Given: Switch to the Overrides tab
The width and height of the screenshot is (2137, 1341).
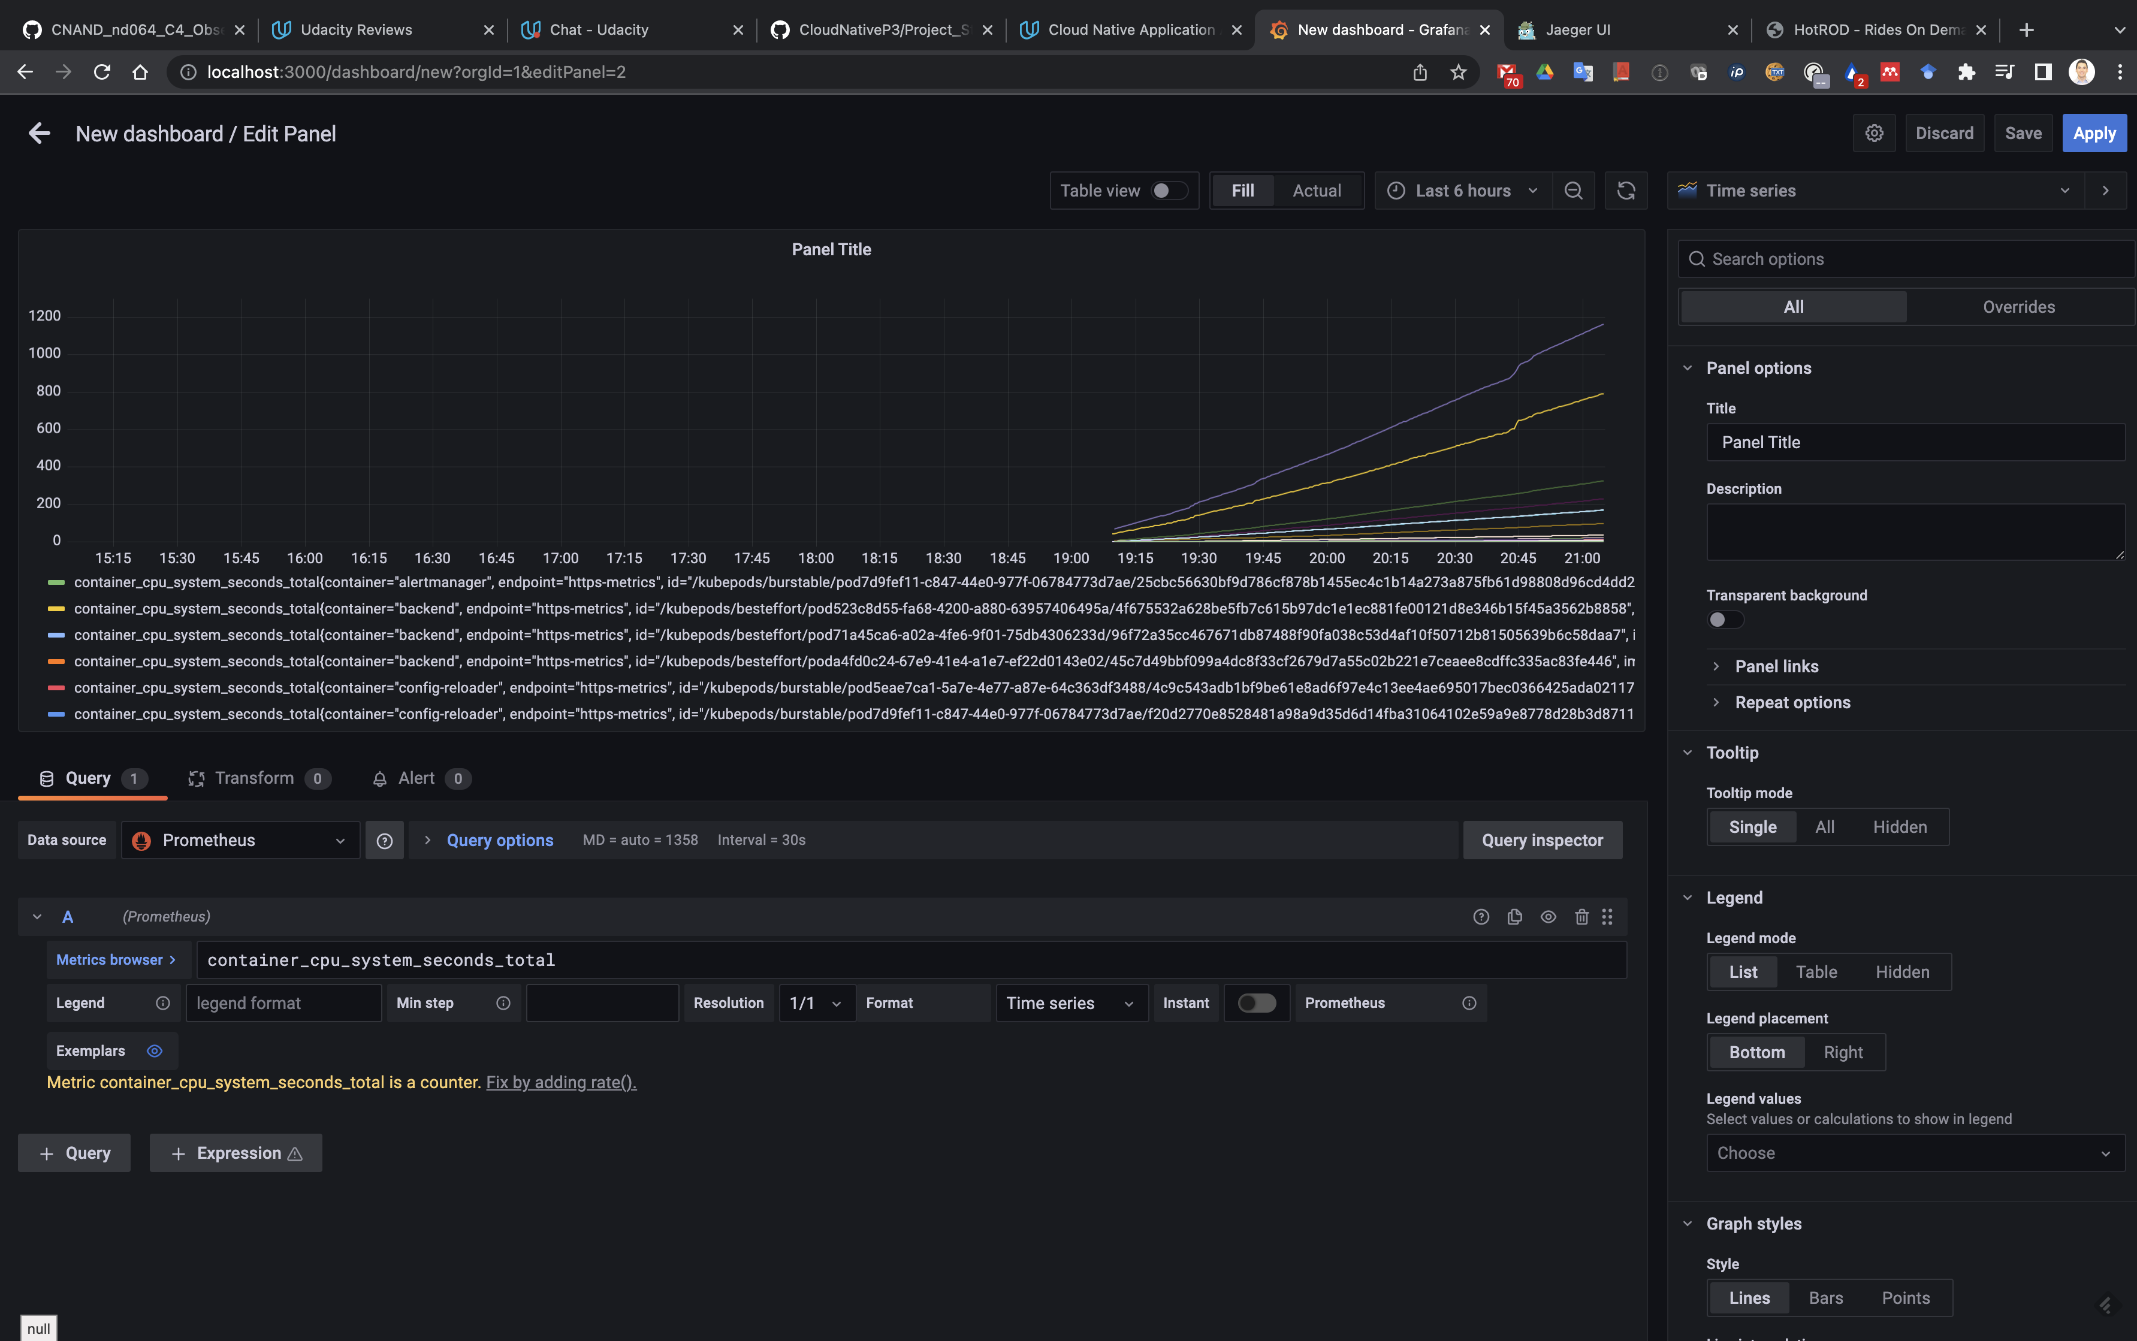Looking at the screenshot, I should [x=2018, y=307].
